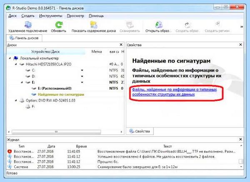Click the Система info icon in log
250x182 pixels.
click(x=10, y=167)
